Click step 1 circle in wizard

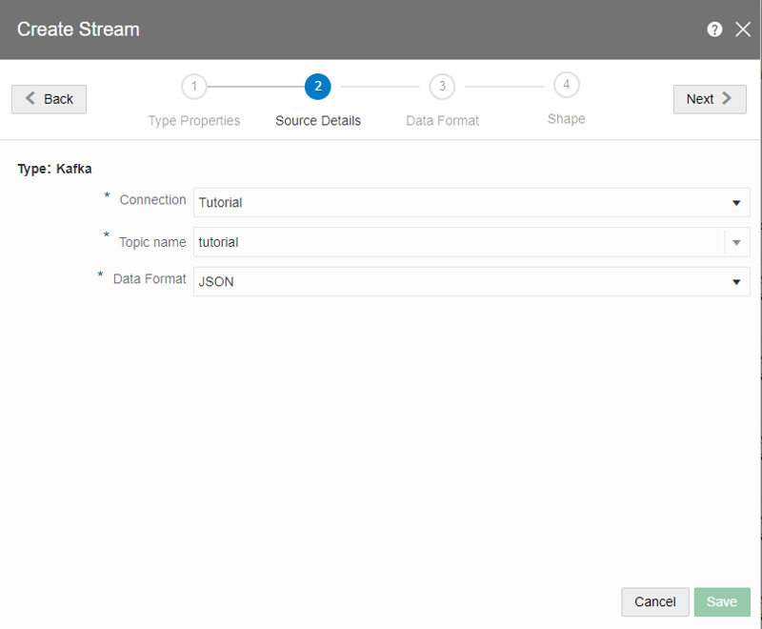tap(194, 87)
